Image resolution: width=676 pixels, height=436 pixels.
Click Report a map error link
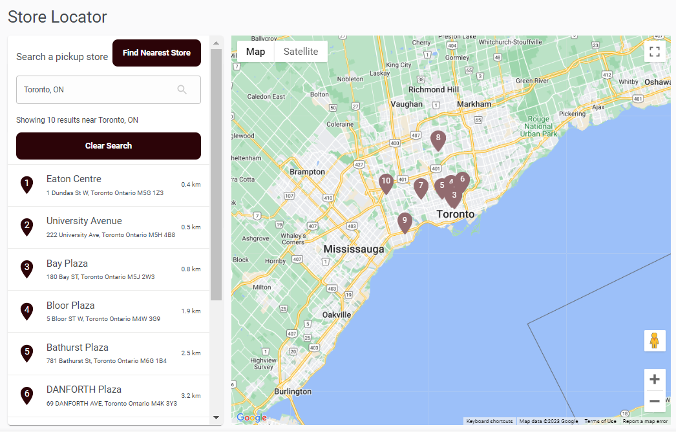(x=645, y=421)
